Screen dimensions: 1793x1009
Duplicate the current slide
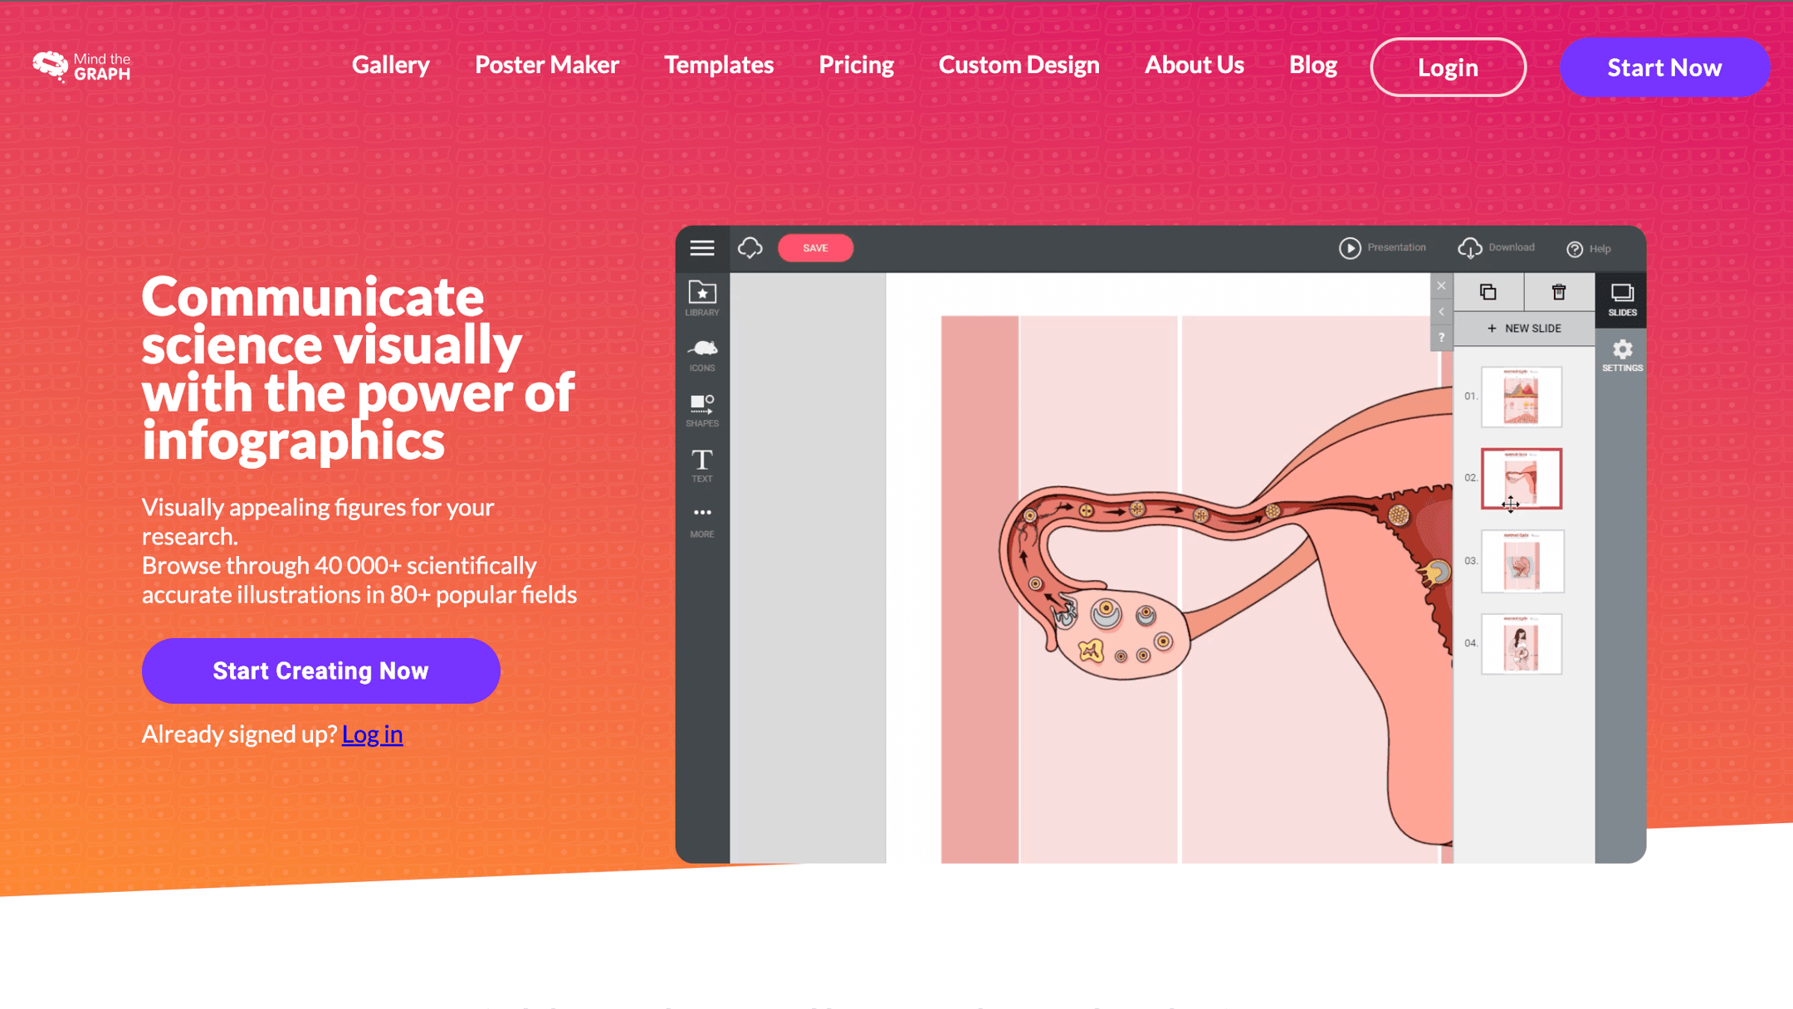coord(1488,292)
